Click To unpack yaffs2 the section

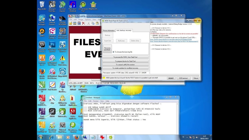tap(125, 65)
